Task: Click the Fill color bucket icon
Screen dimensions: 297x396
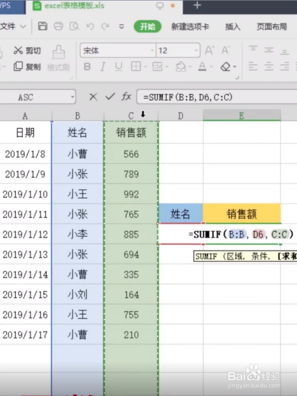Action: tap(181, 67)
